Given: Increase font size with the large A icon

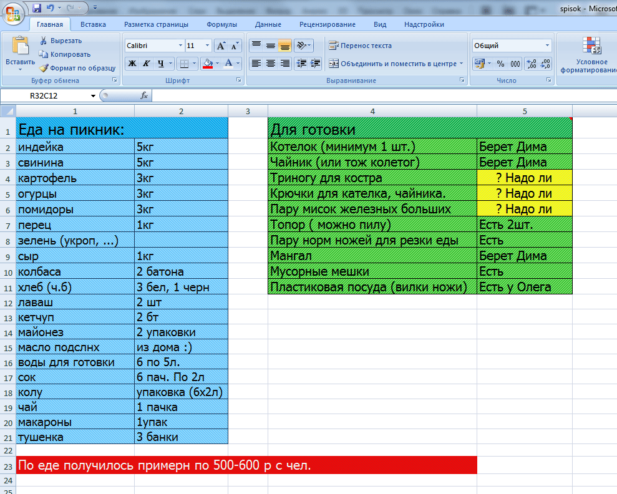Looking at the screenshot, I should (x=221, y=46).
